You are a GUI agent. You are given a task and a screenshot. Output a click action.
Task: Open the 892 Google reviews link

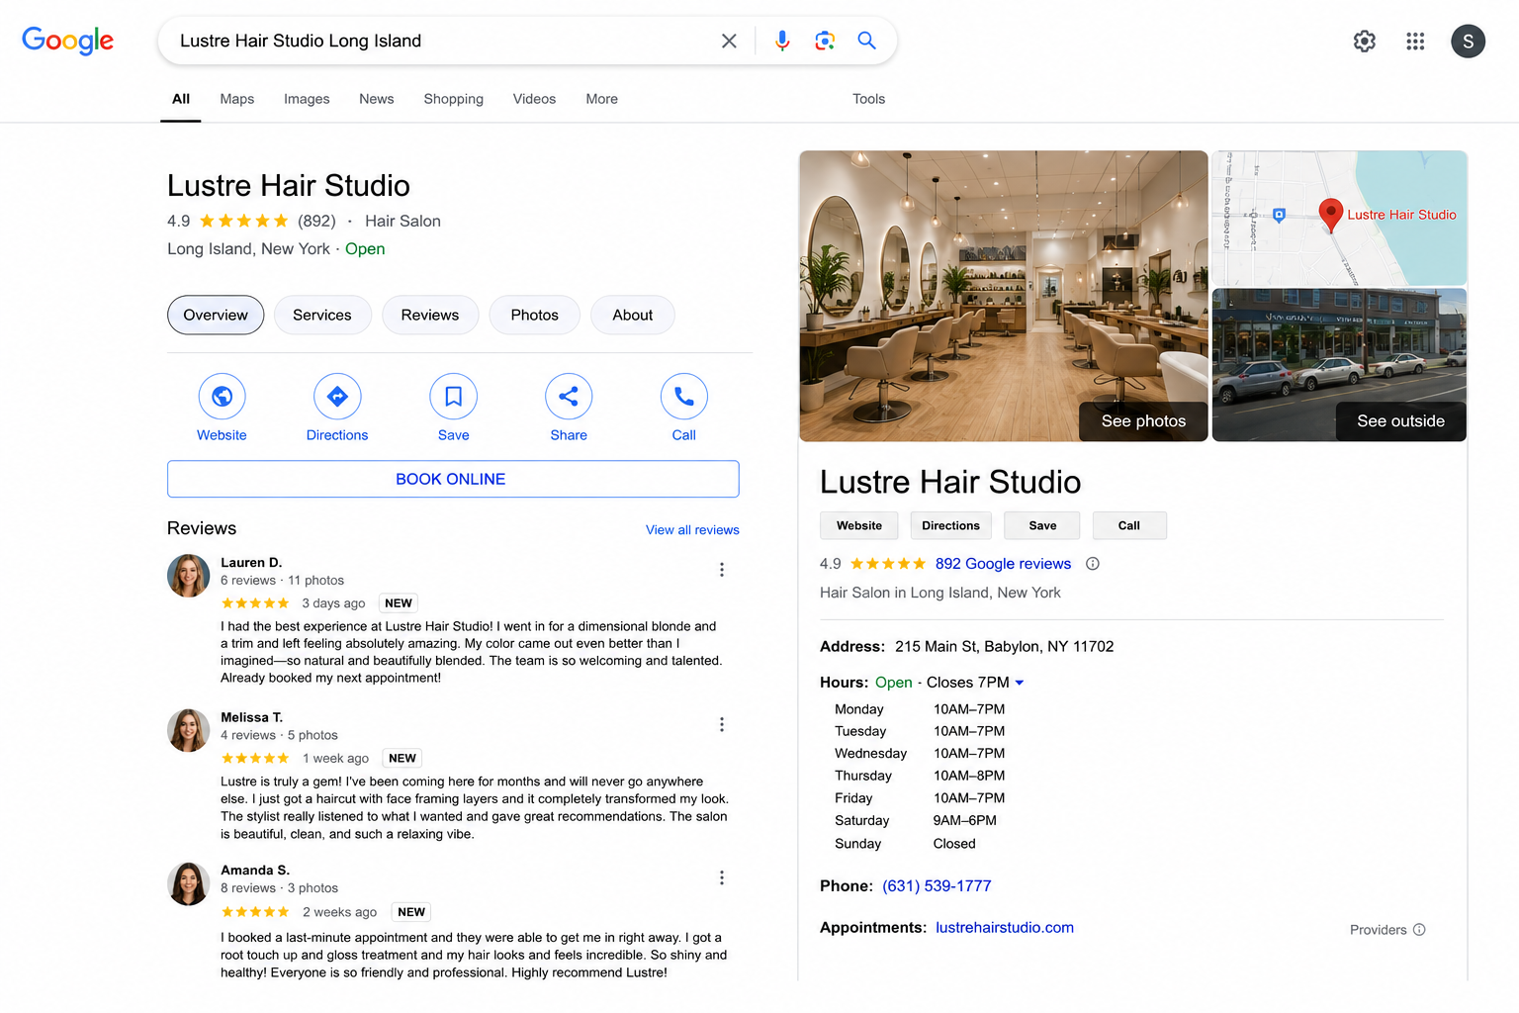click(x=1003, y=564)
